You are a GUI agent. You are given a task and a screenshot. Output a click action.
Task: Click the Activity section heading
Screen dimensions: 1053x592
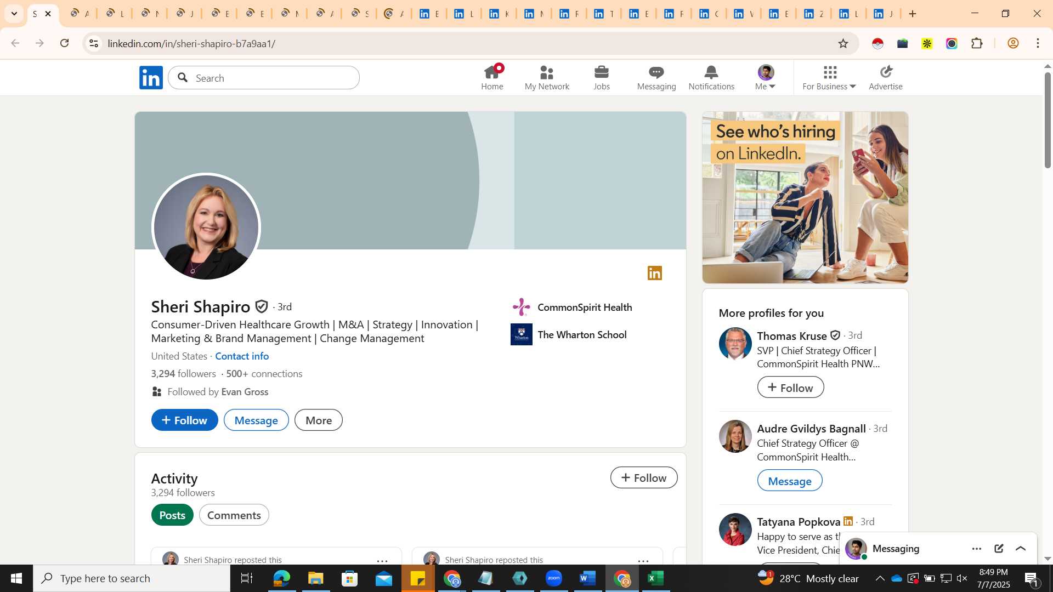point(174,478)
